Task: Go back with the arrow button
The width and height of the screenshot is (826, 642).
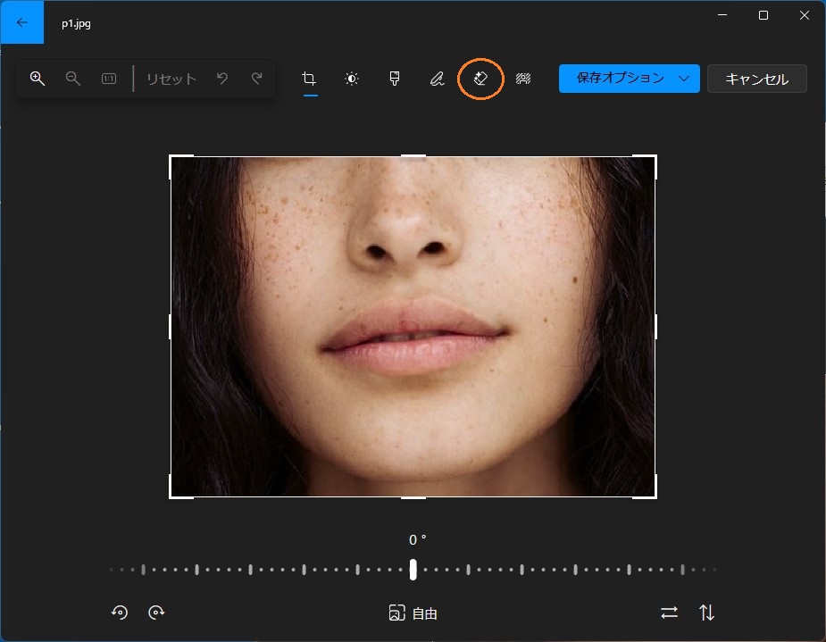Action: pos(21,22)
